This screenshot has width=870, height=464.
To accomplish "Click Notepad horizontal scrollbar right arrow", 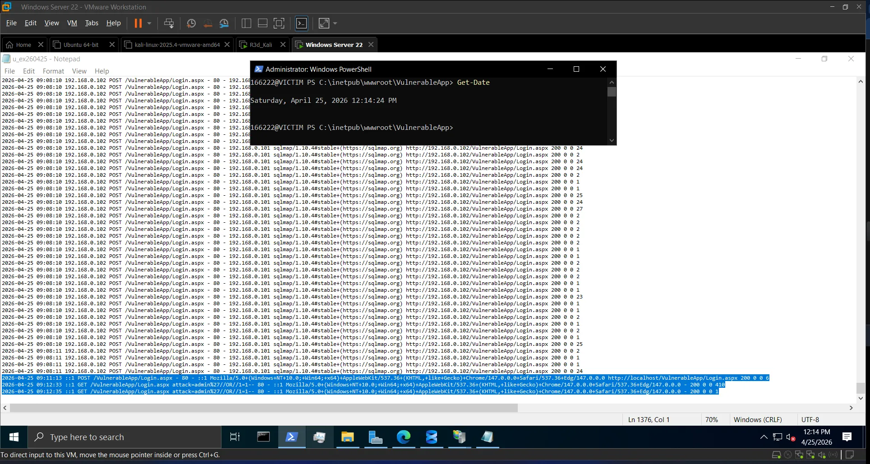I will coord(851,408).
